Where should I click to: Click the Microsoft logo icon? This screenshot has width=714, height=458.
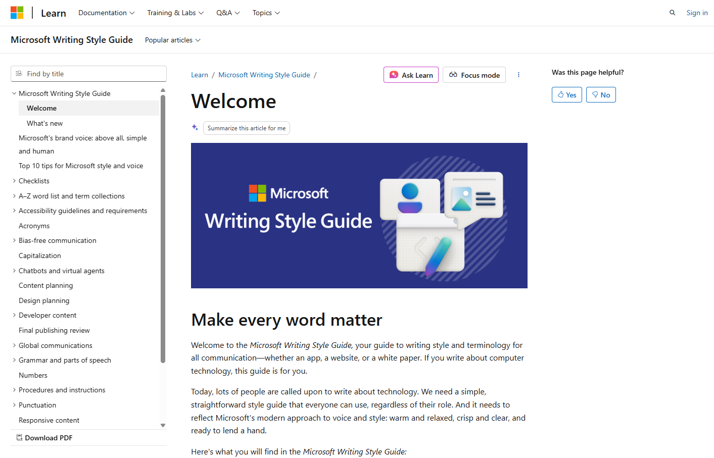(17, 13)
